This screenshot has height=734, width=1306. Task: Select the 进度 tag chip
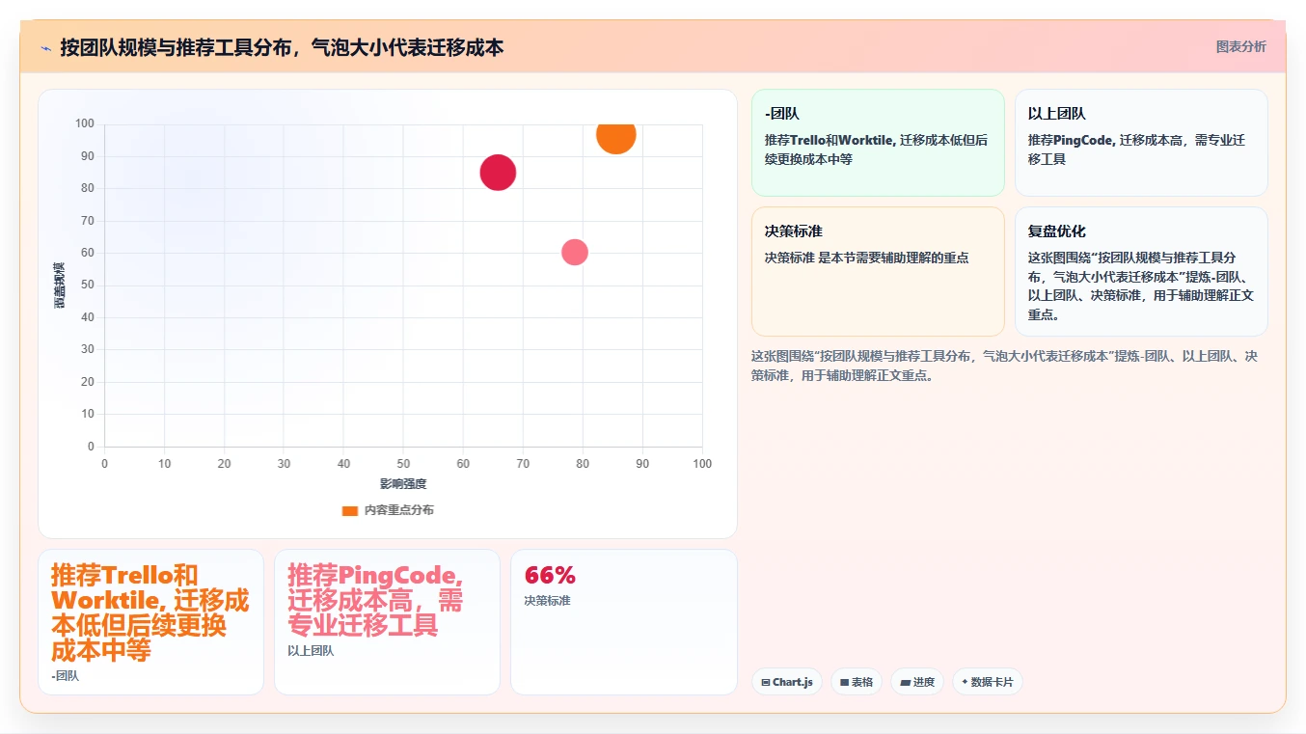tap(917, 682)
